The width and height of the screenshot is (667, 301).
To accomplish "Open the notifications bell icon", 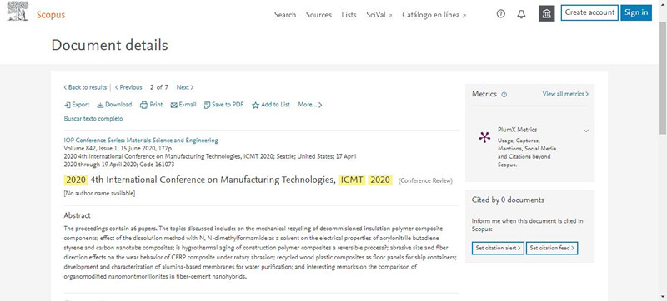I will tap(521, 14).
